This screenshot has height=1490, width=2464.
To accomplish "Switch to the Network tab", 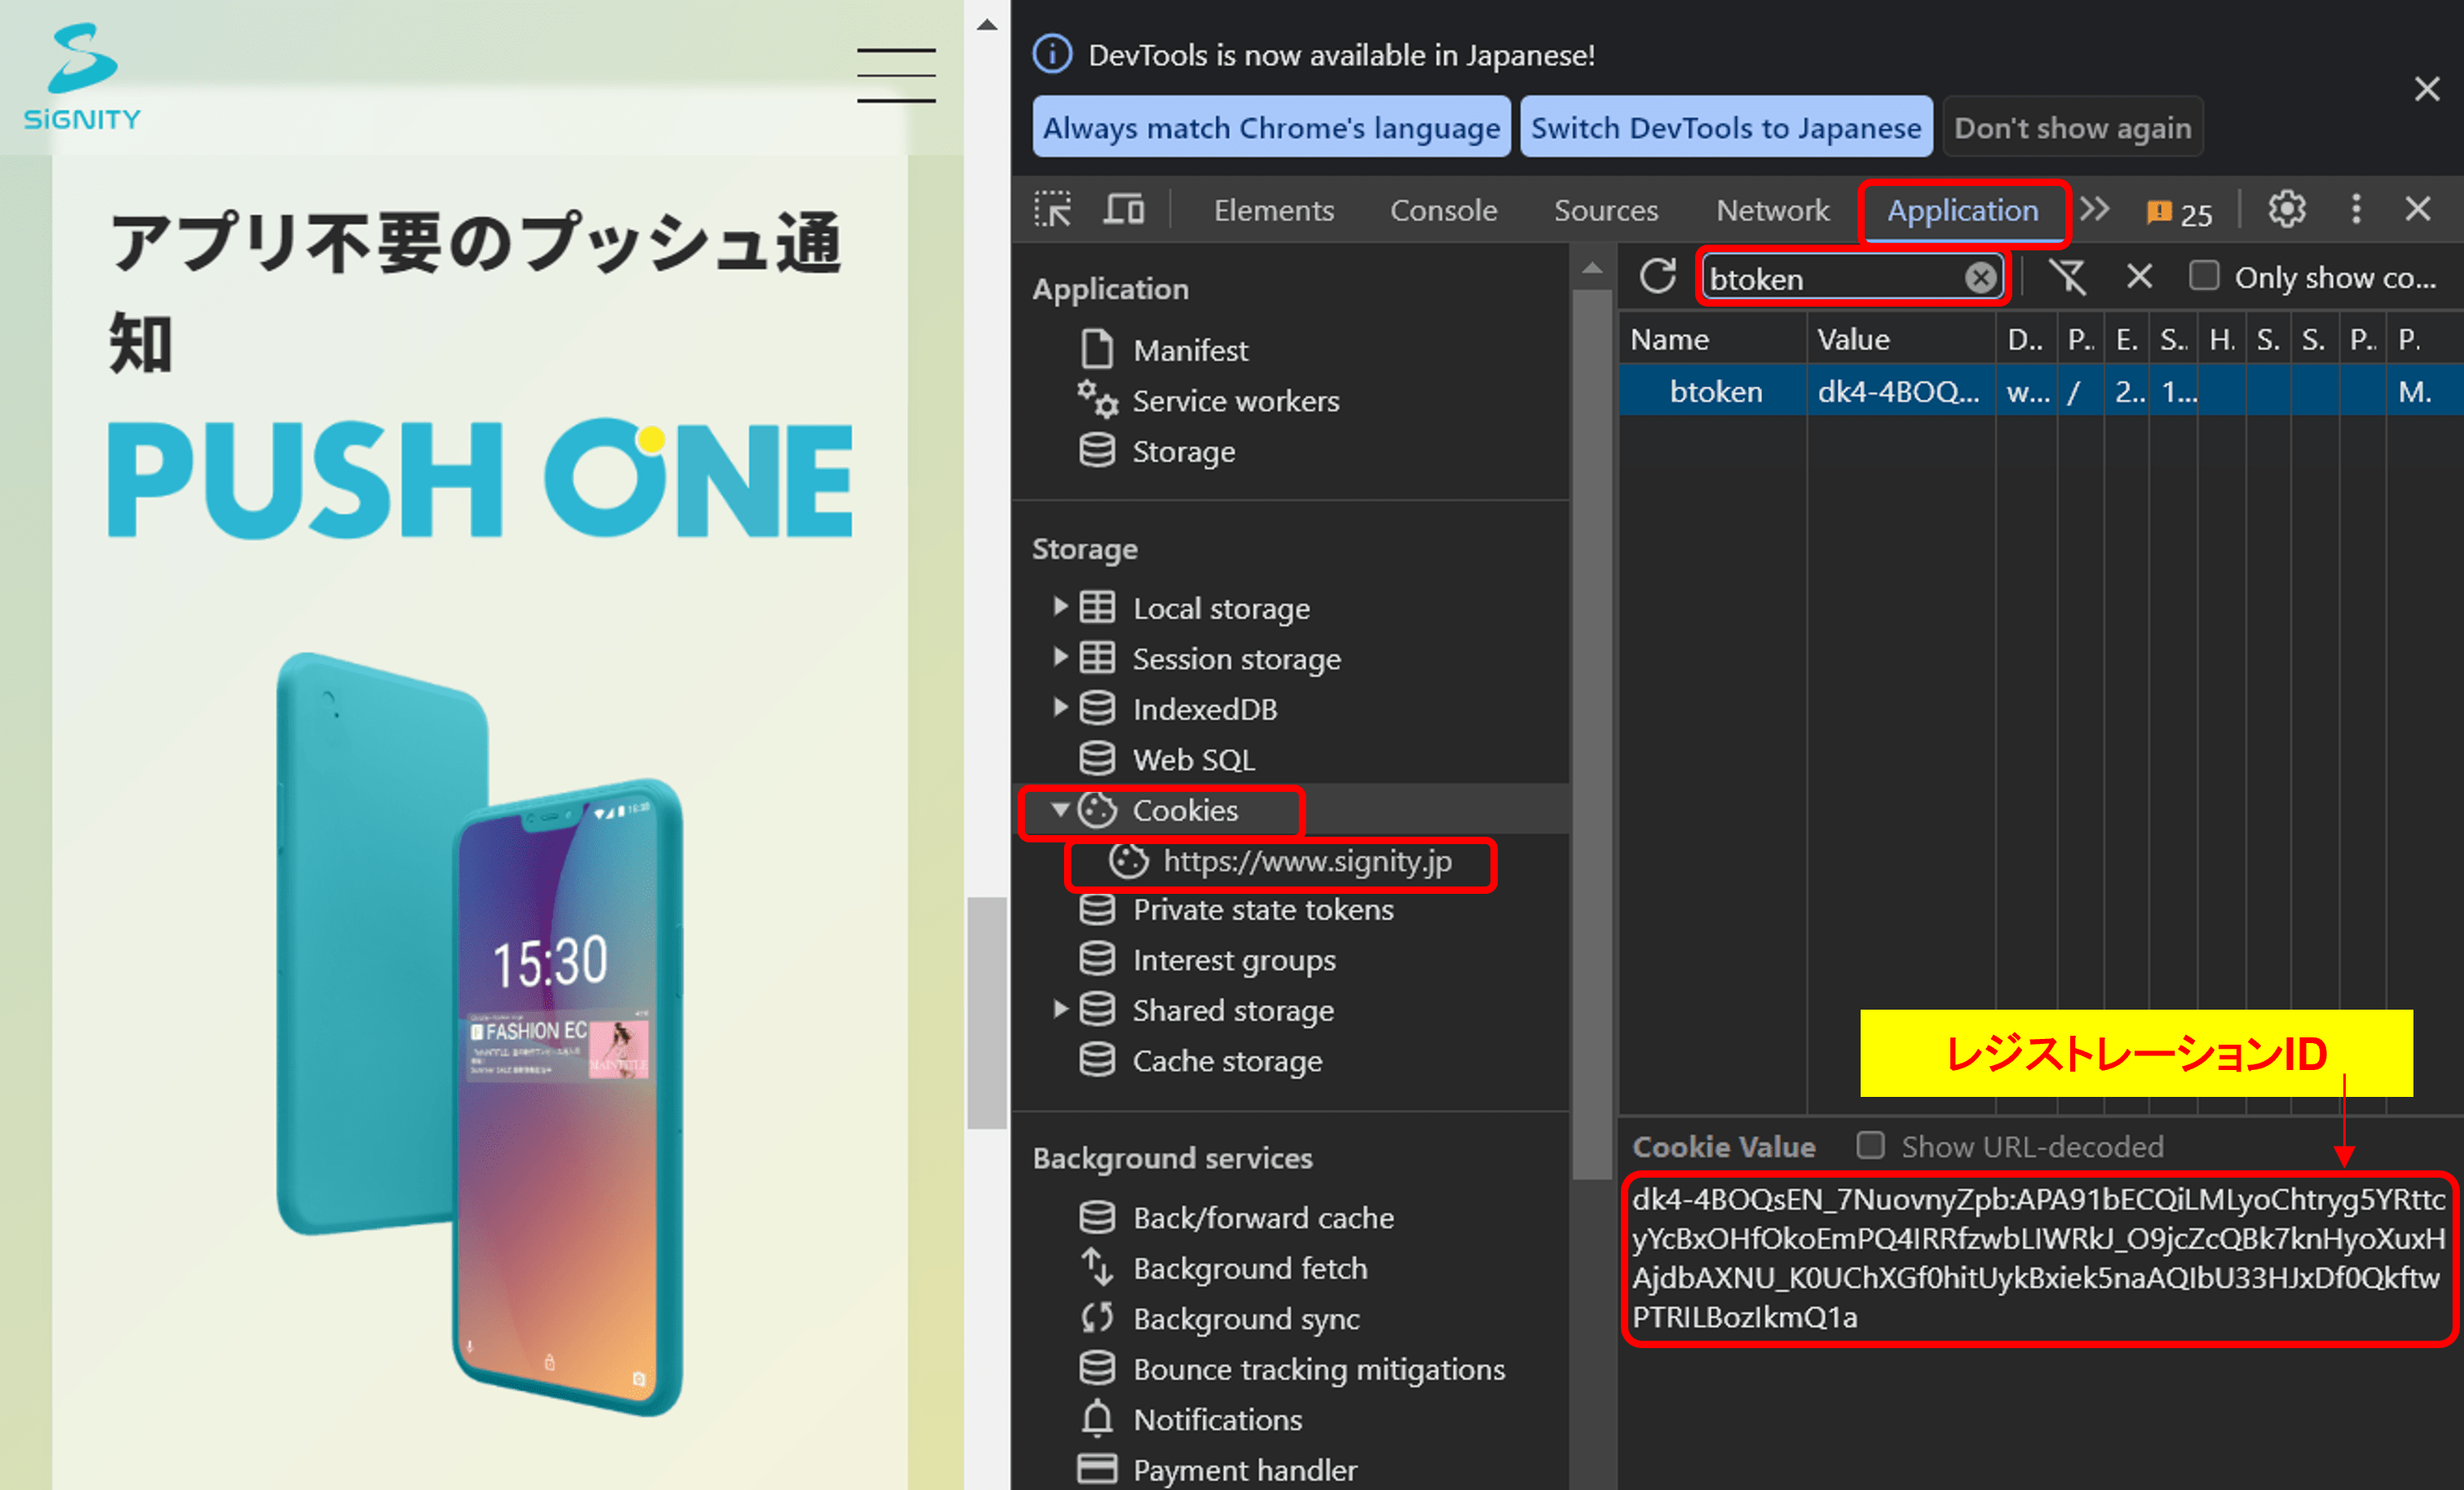I will 1772,210.
